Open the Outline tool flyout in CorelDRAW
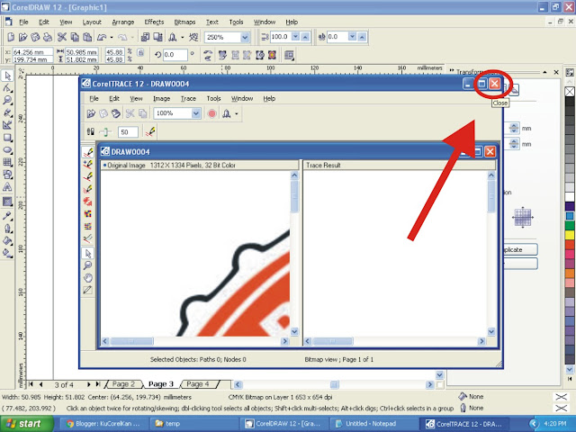 7,229
